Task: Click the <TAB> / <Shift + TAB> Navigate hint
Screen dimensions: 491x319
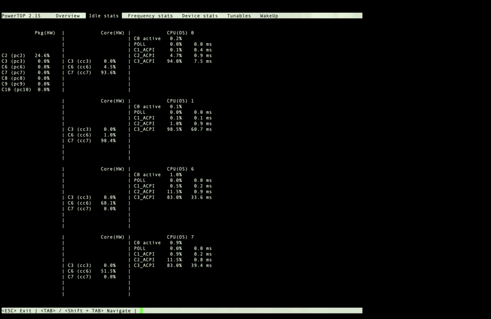Action: (x=86, y=311)
